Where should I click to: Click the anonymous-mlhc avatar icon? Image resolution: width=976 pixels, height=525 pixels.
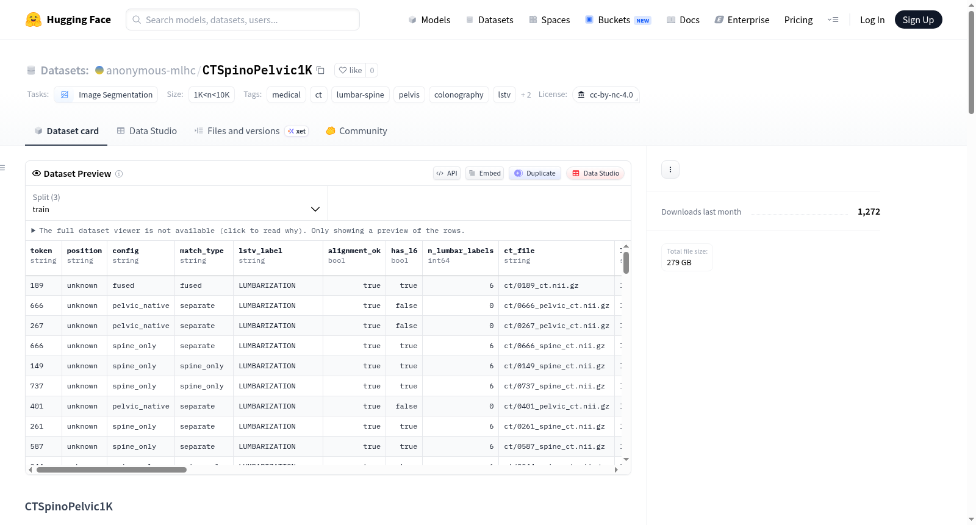(x=99, y=70)
